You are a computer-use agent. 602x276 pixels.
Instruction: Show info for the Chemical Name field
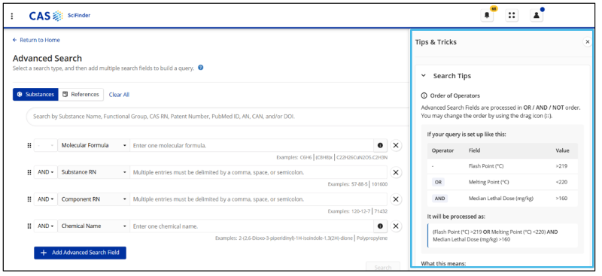pos(380,226)
